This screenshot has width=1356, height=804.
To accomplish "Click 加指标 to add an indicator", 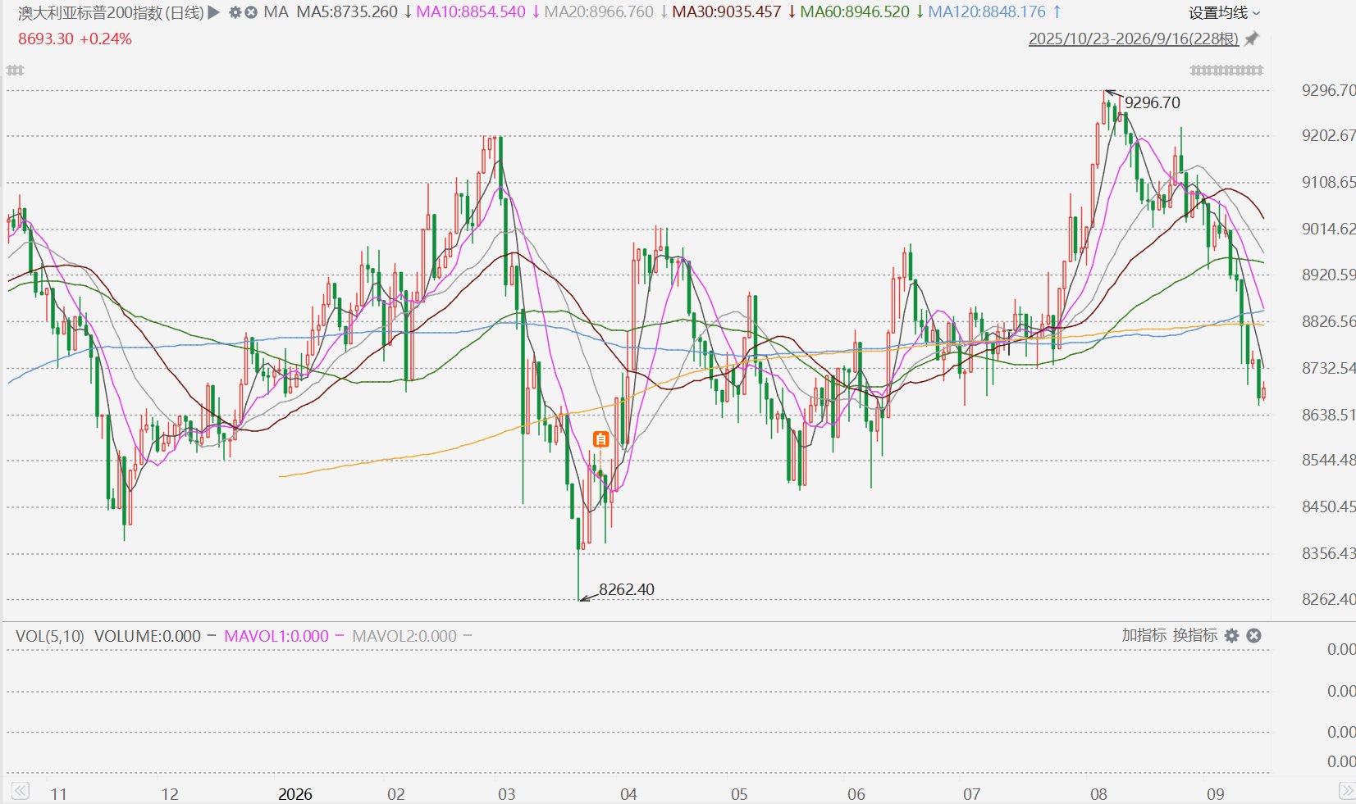I will click(1144, 635).
